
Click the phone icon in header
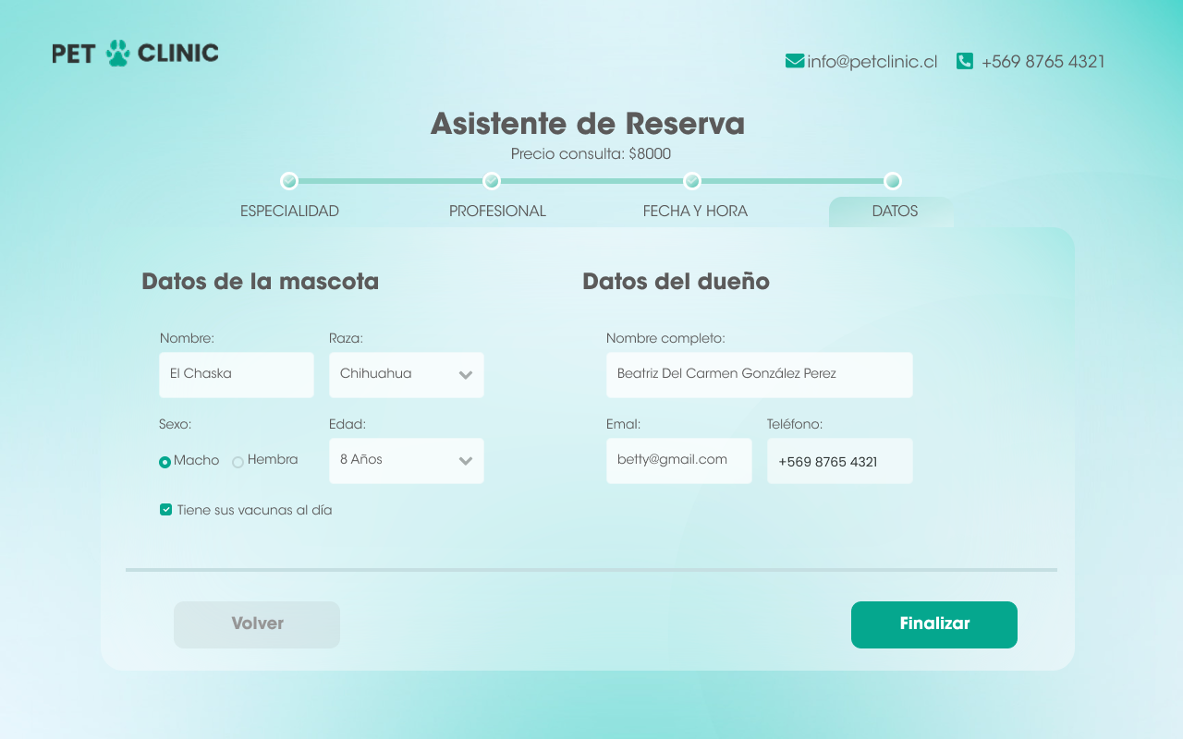coord(965,61)
